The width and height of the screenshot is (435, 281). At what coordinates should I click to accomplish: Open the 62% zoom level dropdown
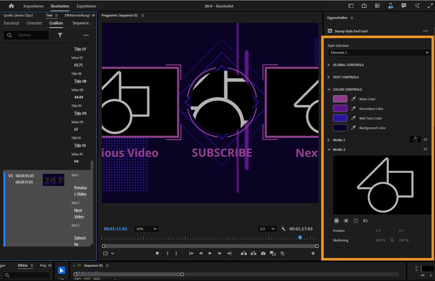coord(146,229)
